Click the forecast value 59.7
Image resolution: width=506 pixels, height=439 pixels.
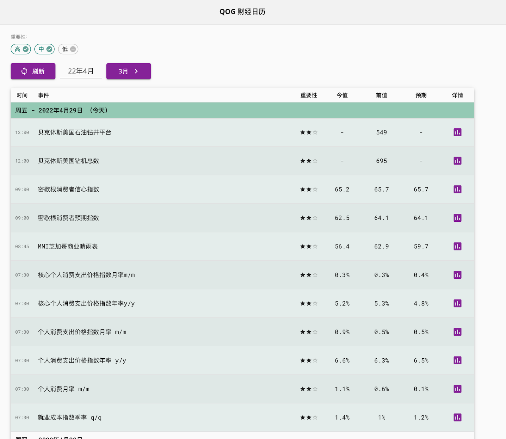click(421, 246)
